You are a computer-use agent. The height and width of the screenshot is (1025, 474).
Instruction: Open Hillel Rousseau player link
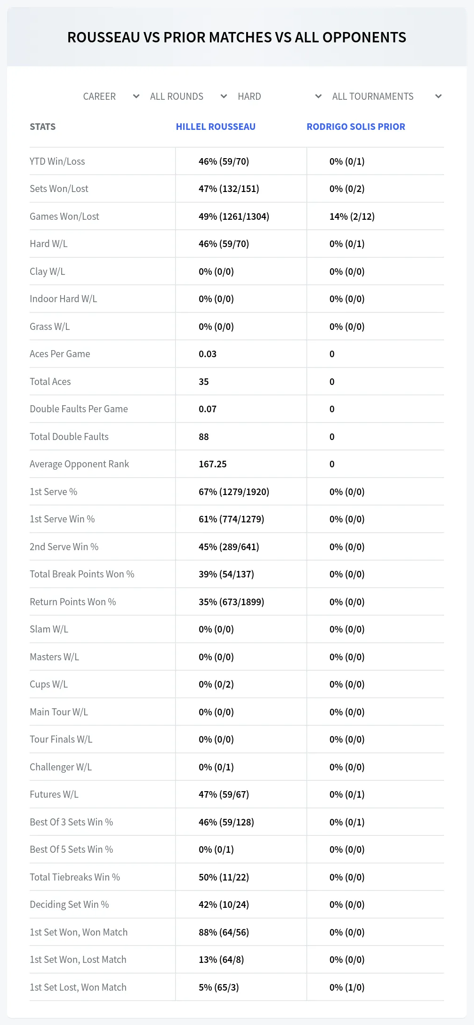(x=216, y=127)
